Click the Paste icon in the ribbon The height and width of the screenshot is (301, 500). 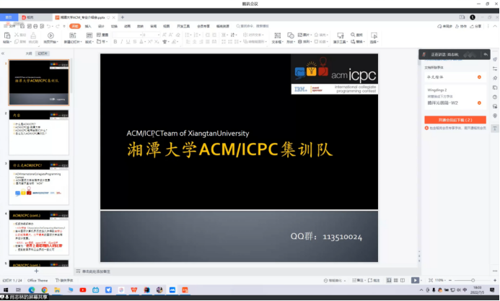click(x=7, y=35)
